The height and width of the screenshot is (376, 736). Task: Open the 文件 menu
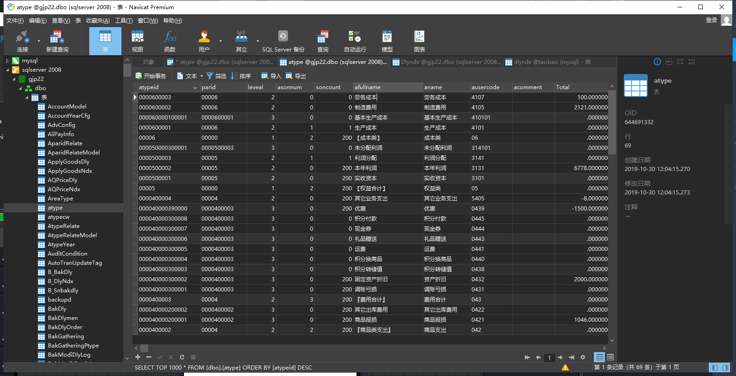[x=15, y=21]
